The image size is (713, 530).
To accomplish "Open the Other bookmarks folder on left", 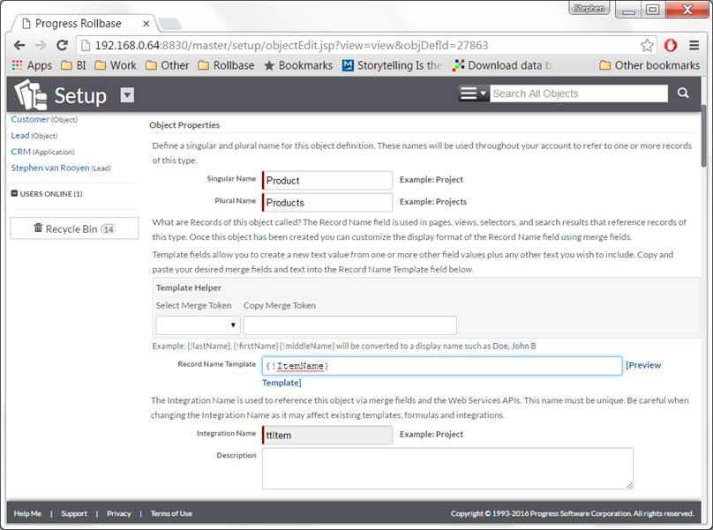I will pyautogui.click(x=168, y=65).
